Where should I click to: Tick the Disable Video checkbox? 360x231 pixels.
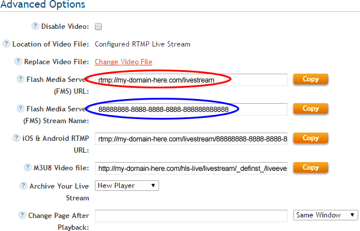98,27
